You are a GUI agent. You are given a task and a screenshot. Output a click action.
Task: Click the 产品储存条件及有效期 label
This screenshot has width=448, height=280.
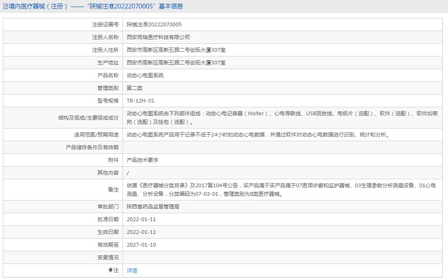coord(92,147)
